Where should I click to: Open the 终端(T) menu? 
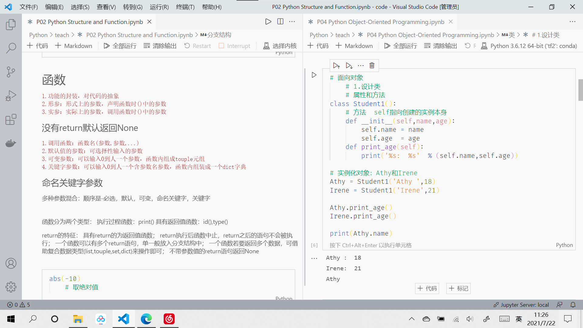click(x=185, y=7)
